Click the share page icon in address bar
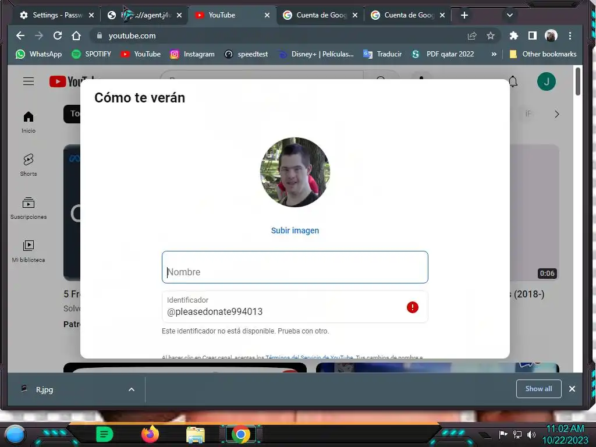 472,36
